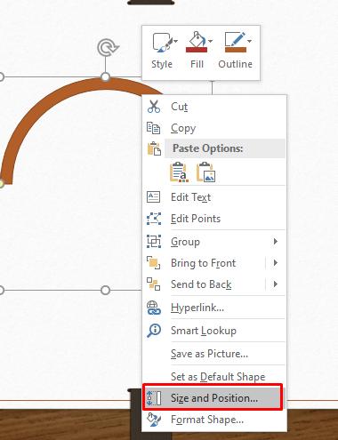Click the Size and Position icon
This screenshot has width=338, height=440.
click(154, 398)
